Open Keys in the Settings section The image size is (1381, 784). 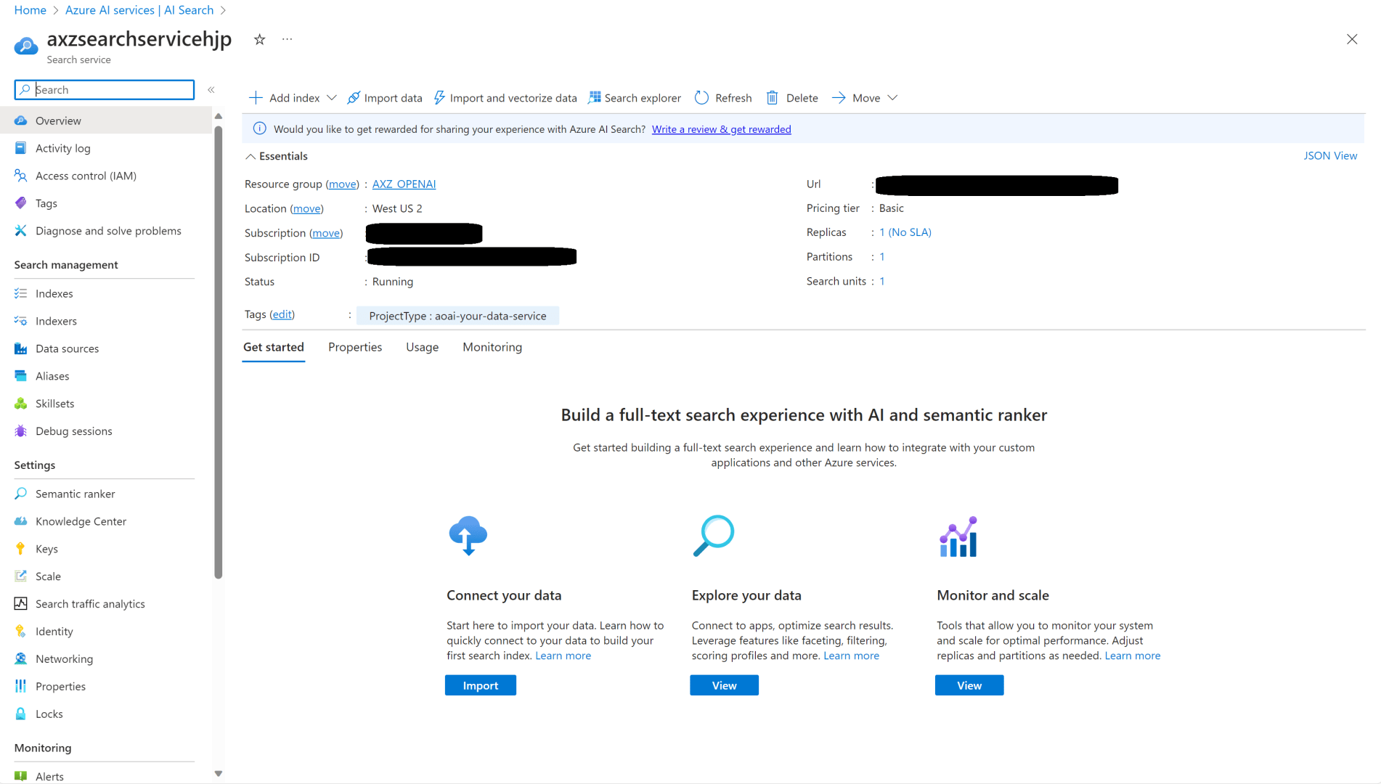tap(46, 549)
